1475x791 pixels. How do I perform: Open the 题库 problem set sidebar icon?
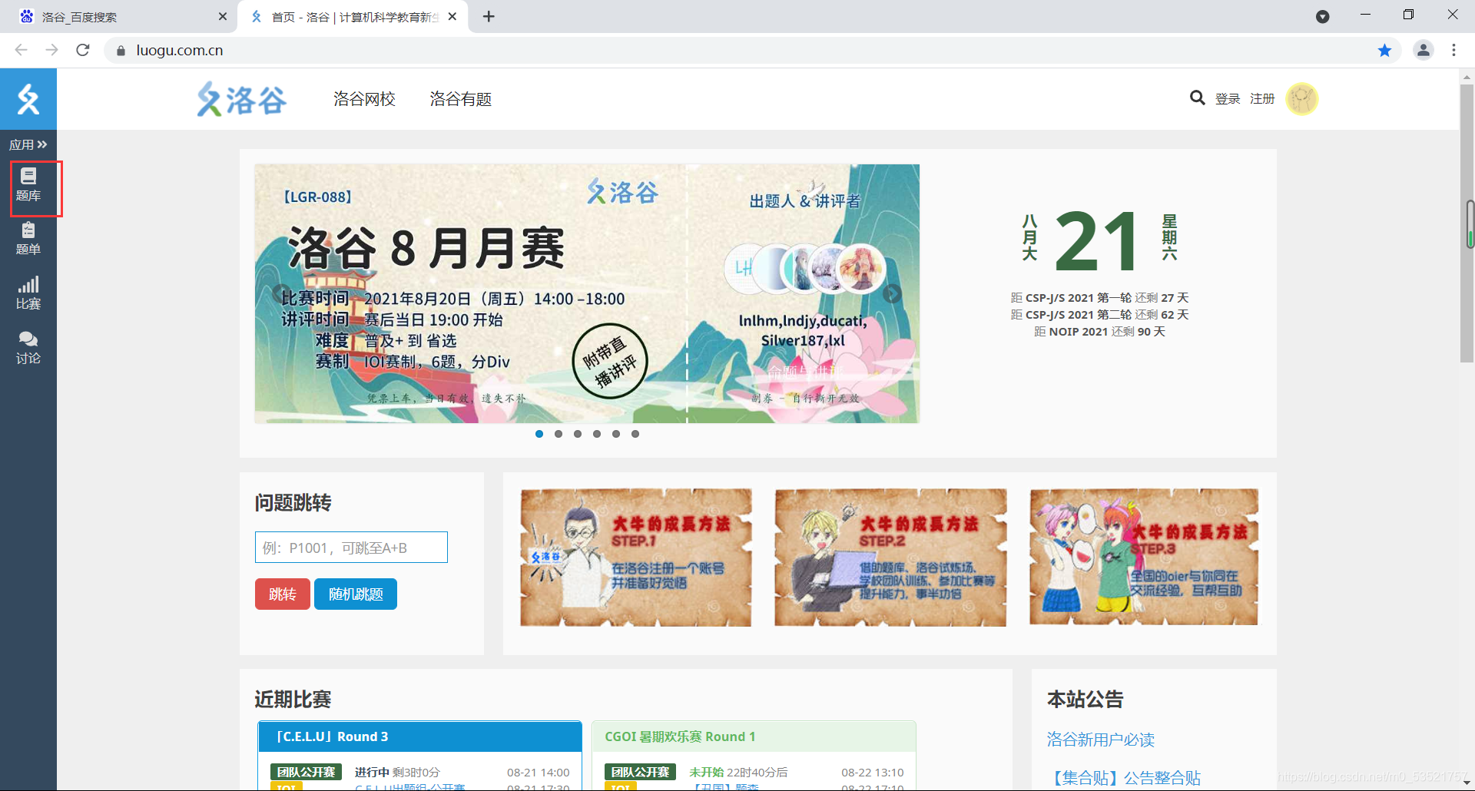tap(28, 185)
